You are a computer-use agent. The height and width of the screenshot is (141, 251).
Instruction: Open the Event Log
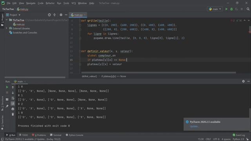pyautogui.click(x=239, y=135)
